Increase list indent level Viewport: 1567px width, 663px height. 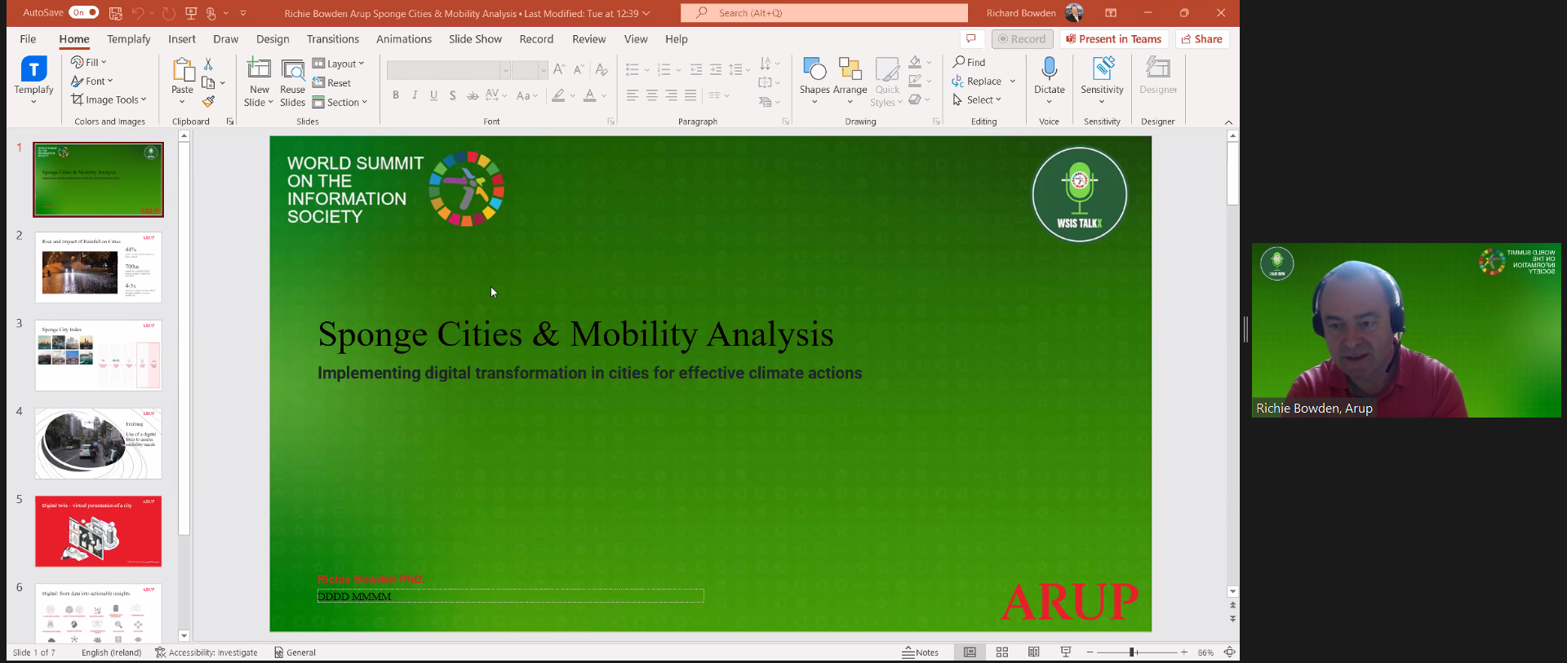click(x=716, y=70)
